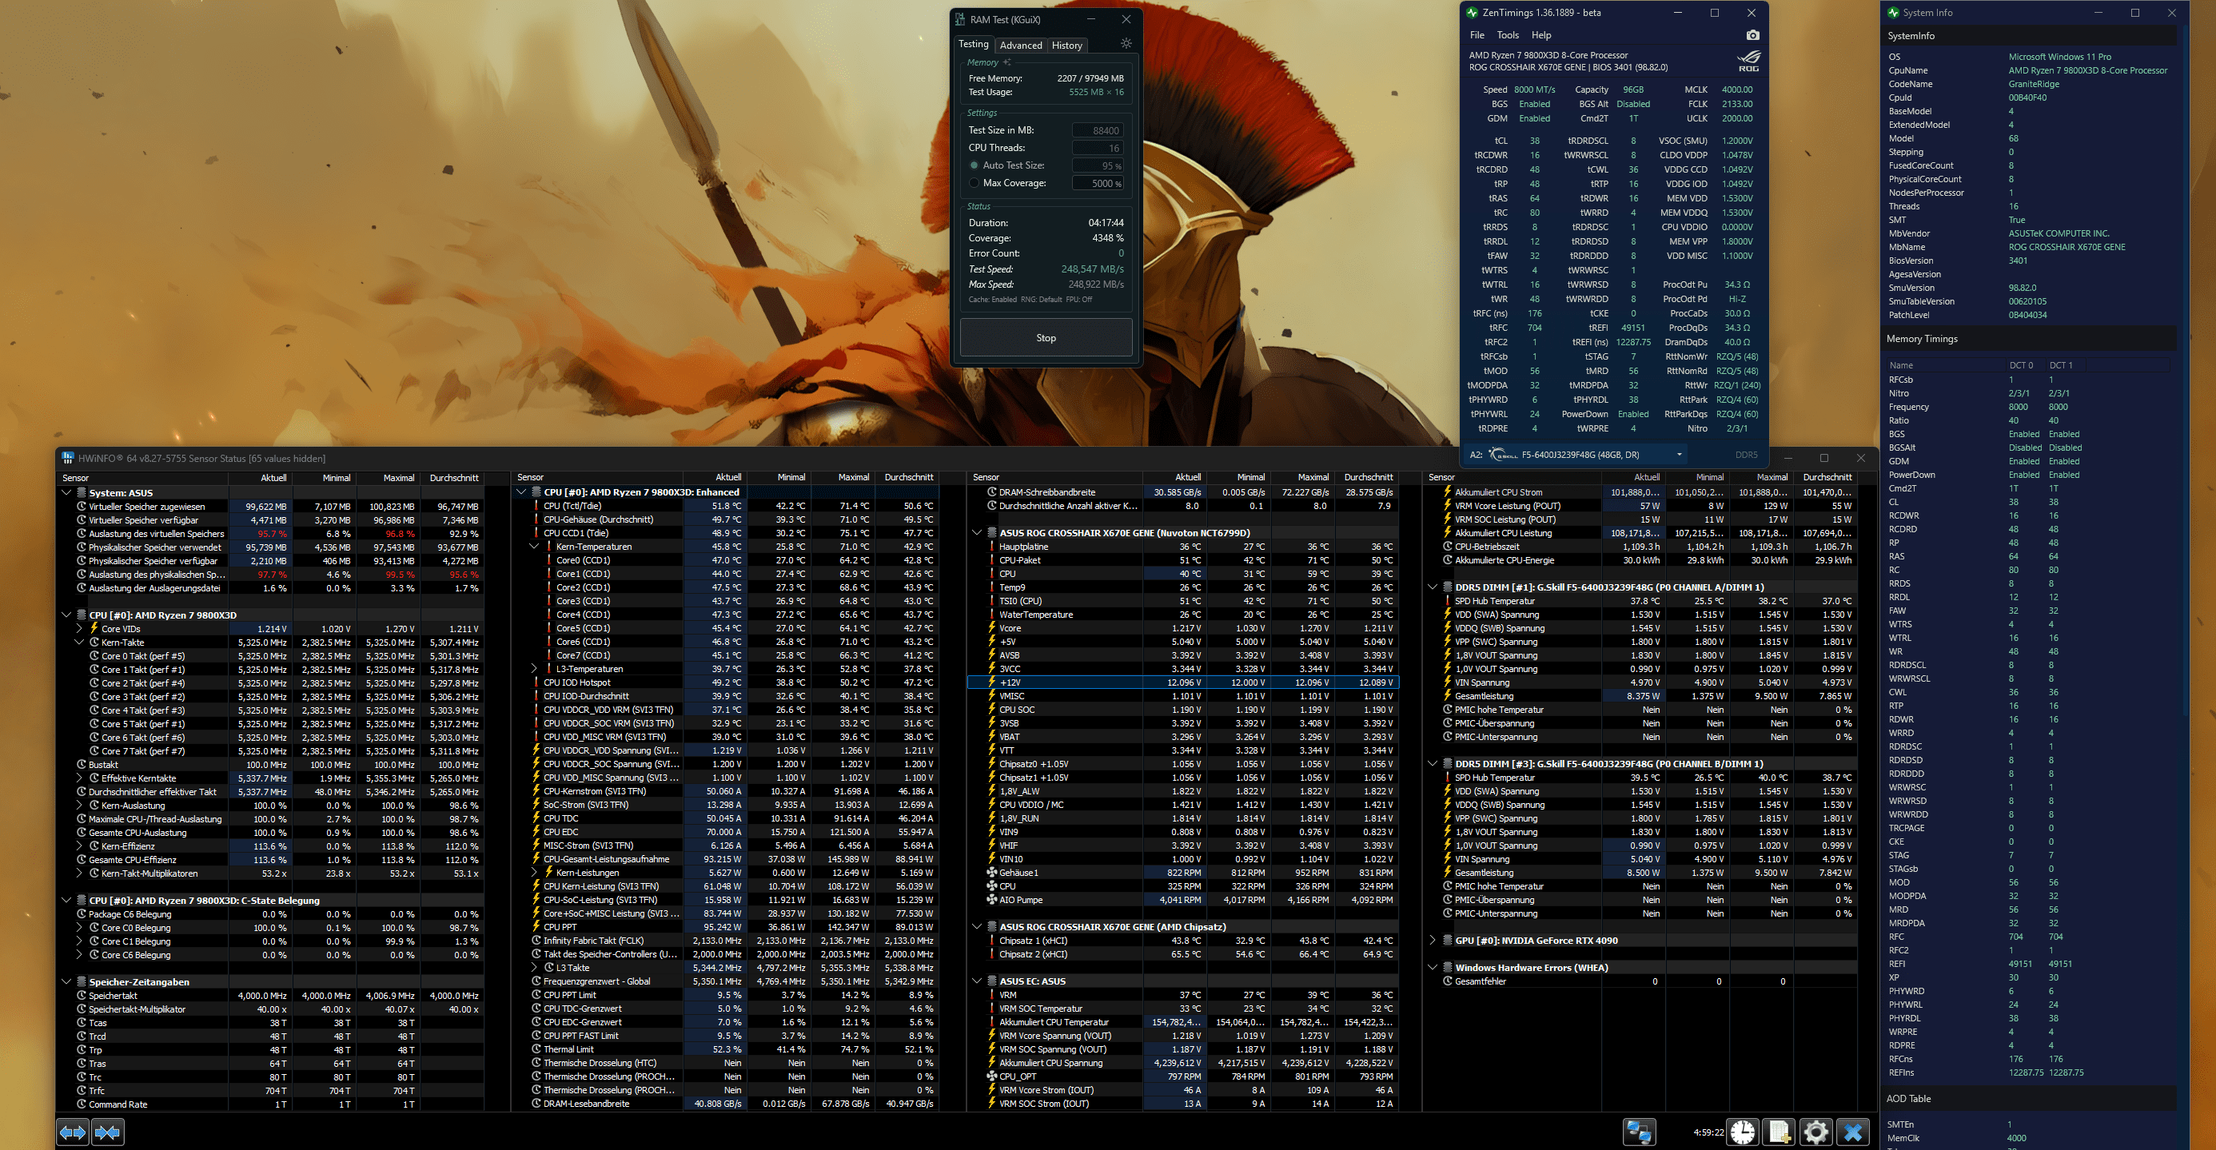This screenshot has width=2216, height=1150.
Task: Expand the GPU NVIDIA GeForce RTX 4090 group
Action: pyautogui.click(x=1433, y=940)
